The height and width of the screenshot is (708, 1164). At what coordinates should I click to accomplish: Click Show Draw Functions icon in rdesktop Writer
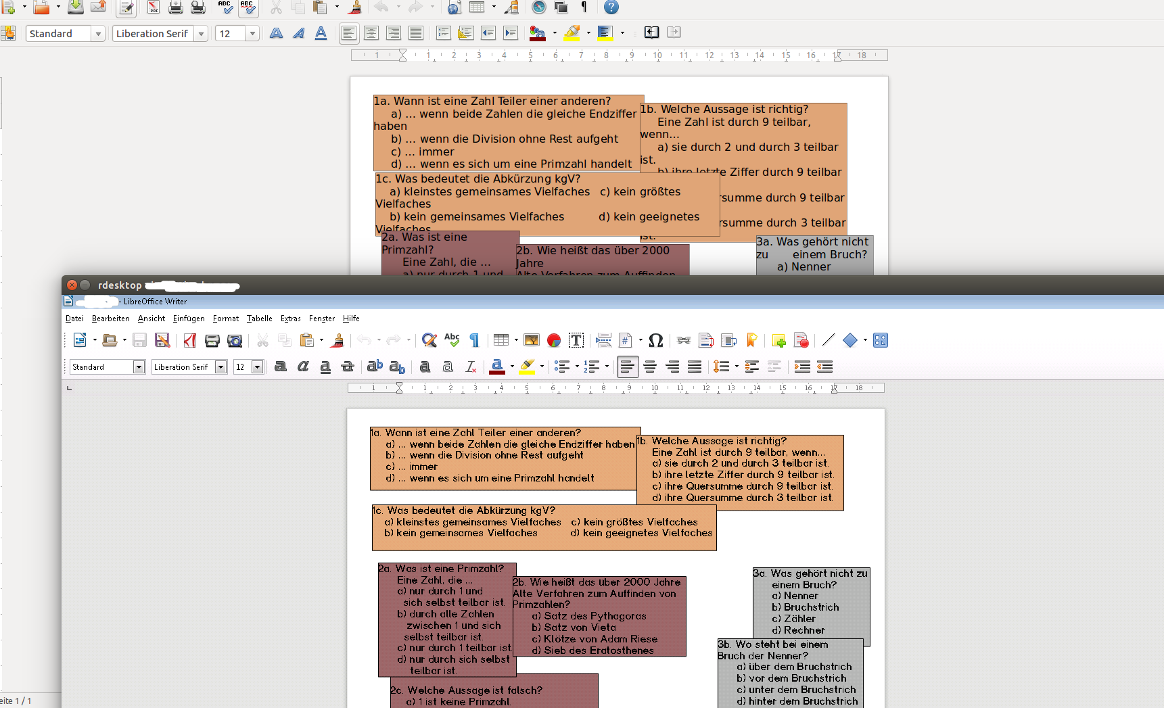click(881, 340)
